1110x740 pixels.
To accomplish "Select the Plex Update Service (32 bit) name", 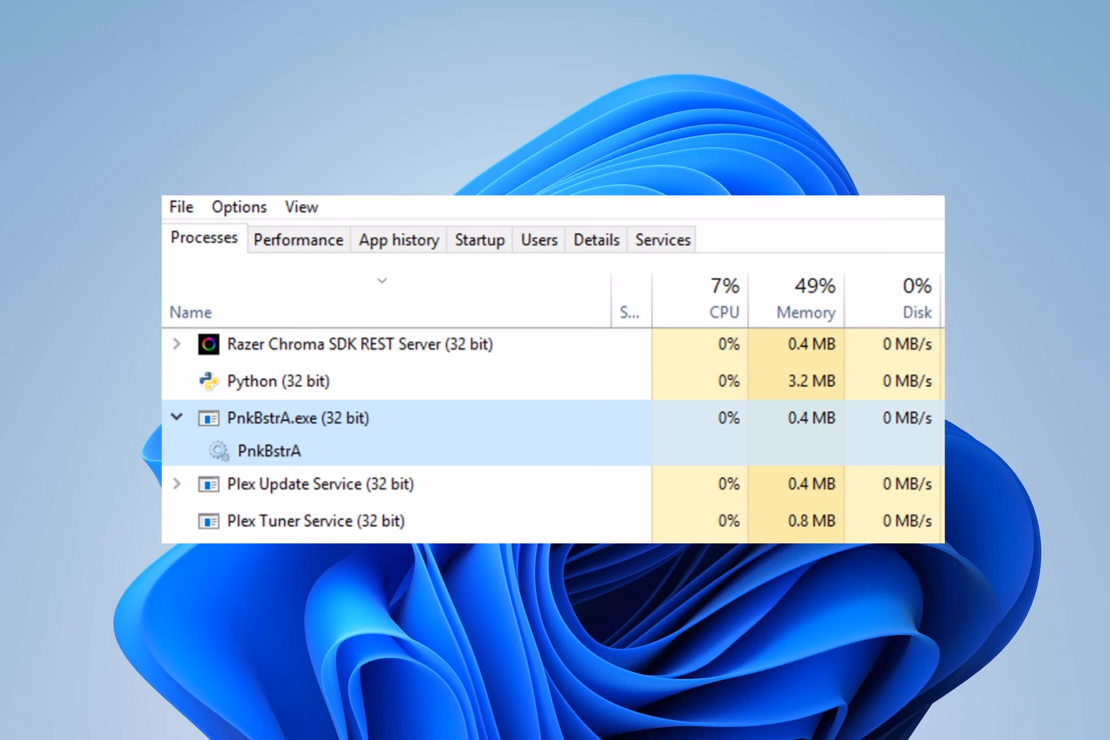I will point(320,484).
